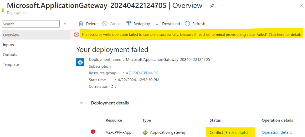Click the Resource column header
The height and width of the screenshot is (137, 305).
coord(114,120)
